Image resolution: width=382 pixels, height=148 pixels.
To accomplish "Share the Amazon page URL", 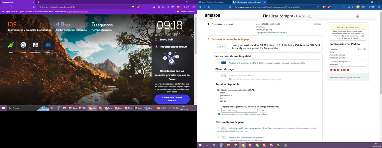I will click(318, 7).
